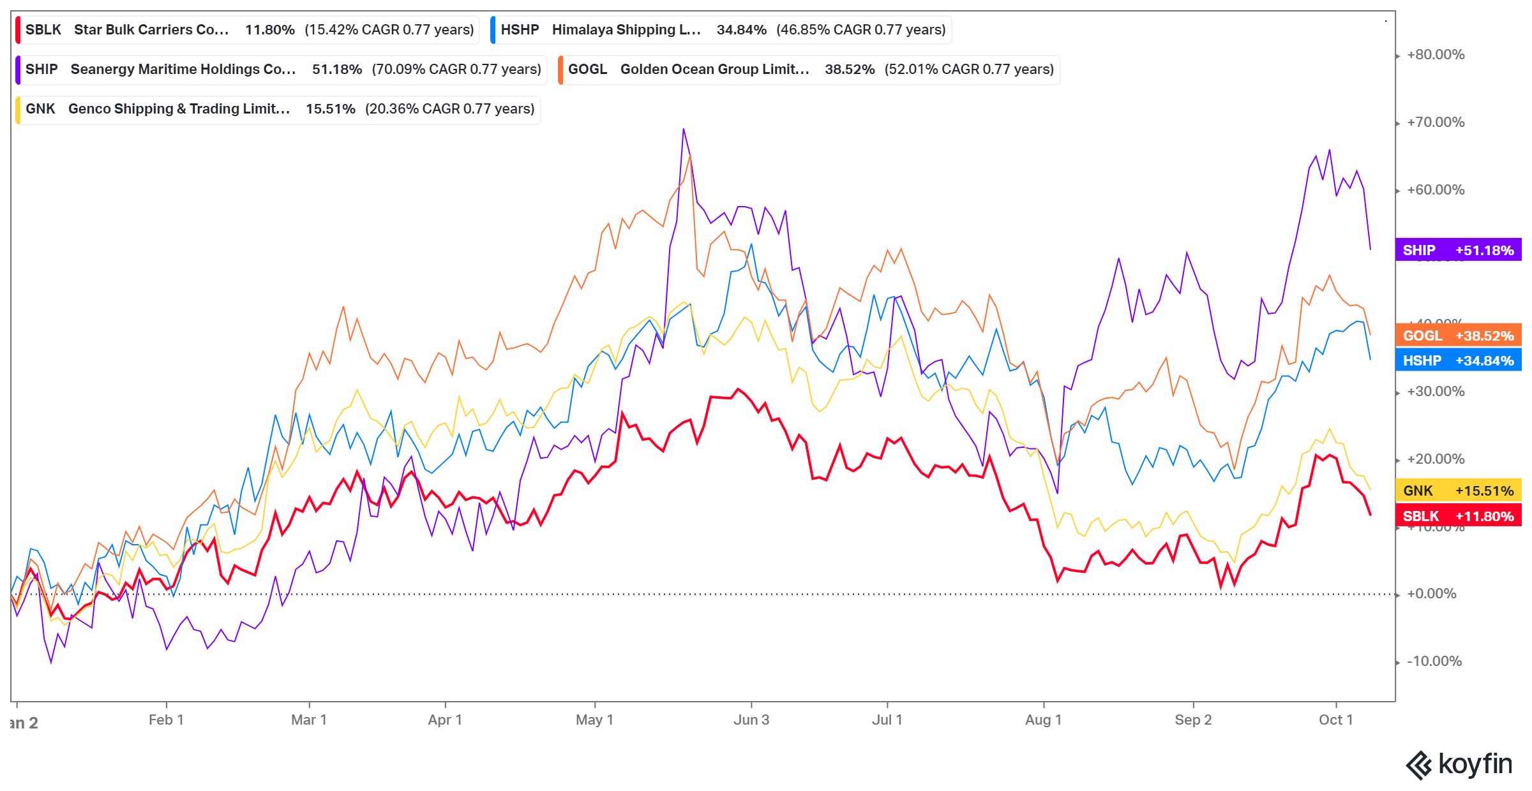
Task: Select the Seanergy Maritime Holdings legend entry
Action: (183, 70)
